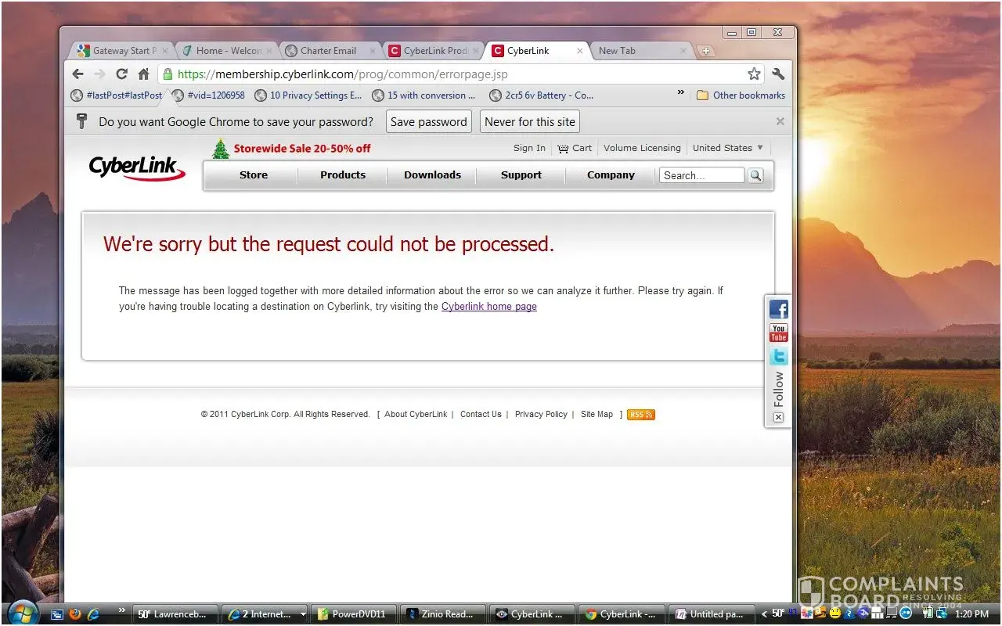Open PowerDVD11 from the Windows taskbar
The image size is (1002, 626).
click(x=355, y=614)
